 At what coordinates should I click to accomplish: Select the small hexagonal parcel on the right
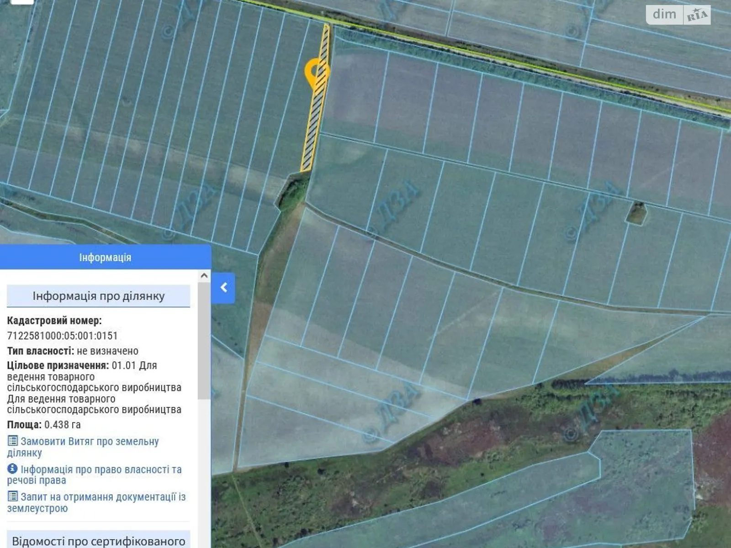coord(636,213)
